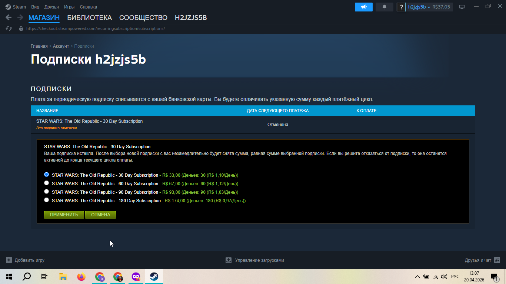
Task: Click the question mark help icon
Action: (x=401, y=7)
